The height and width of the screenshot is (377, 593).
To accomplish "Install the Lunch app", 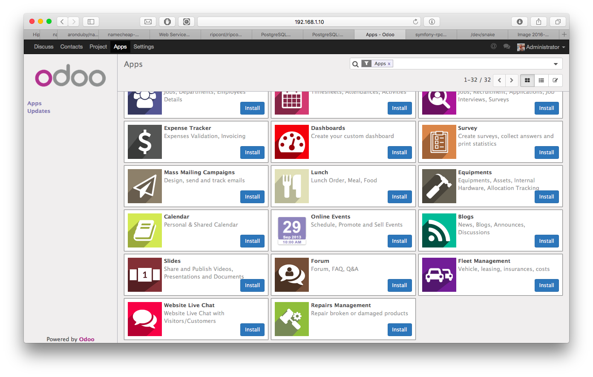I will click(x=399, y=197).
